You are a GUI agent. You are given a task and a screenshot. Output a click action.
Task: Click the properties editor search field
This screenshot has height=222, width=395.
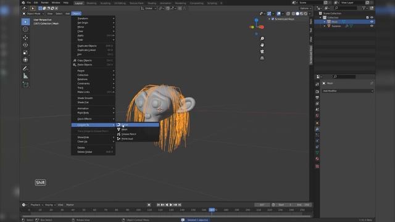point(344,76)
